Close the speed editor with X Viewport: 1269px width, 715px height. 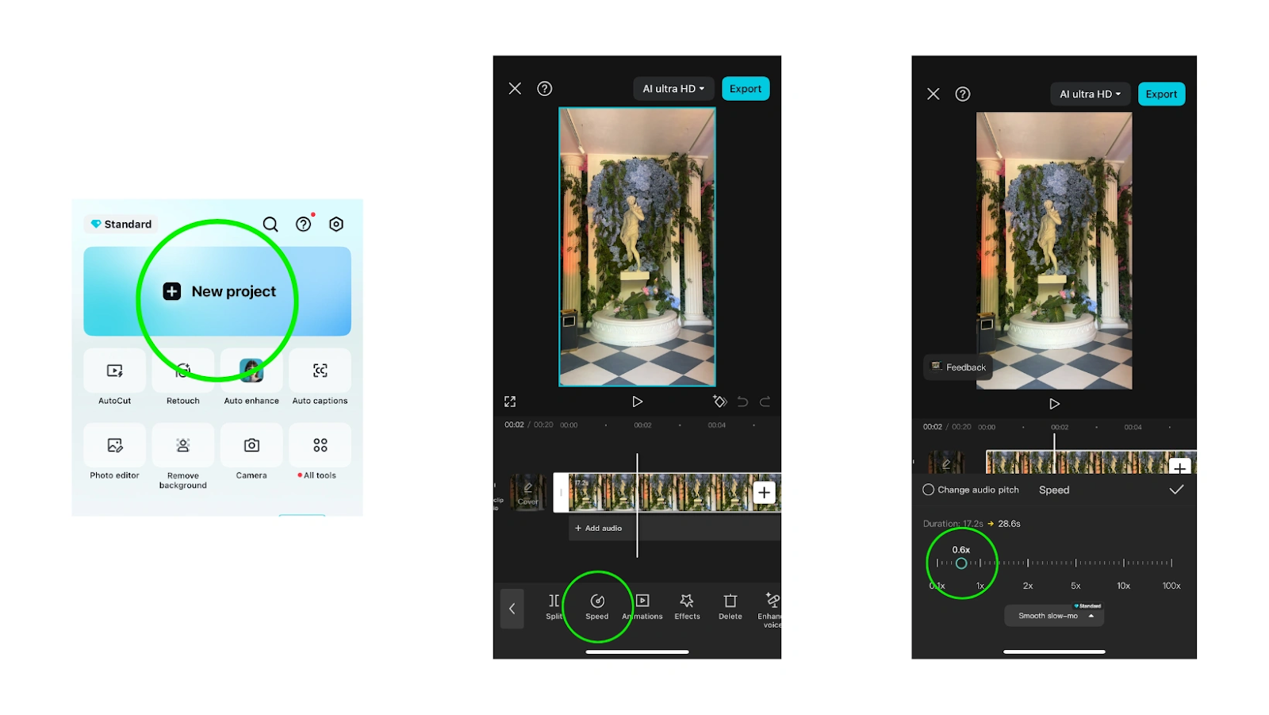pyautogui.click(x=934, y=94)
